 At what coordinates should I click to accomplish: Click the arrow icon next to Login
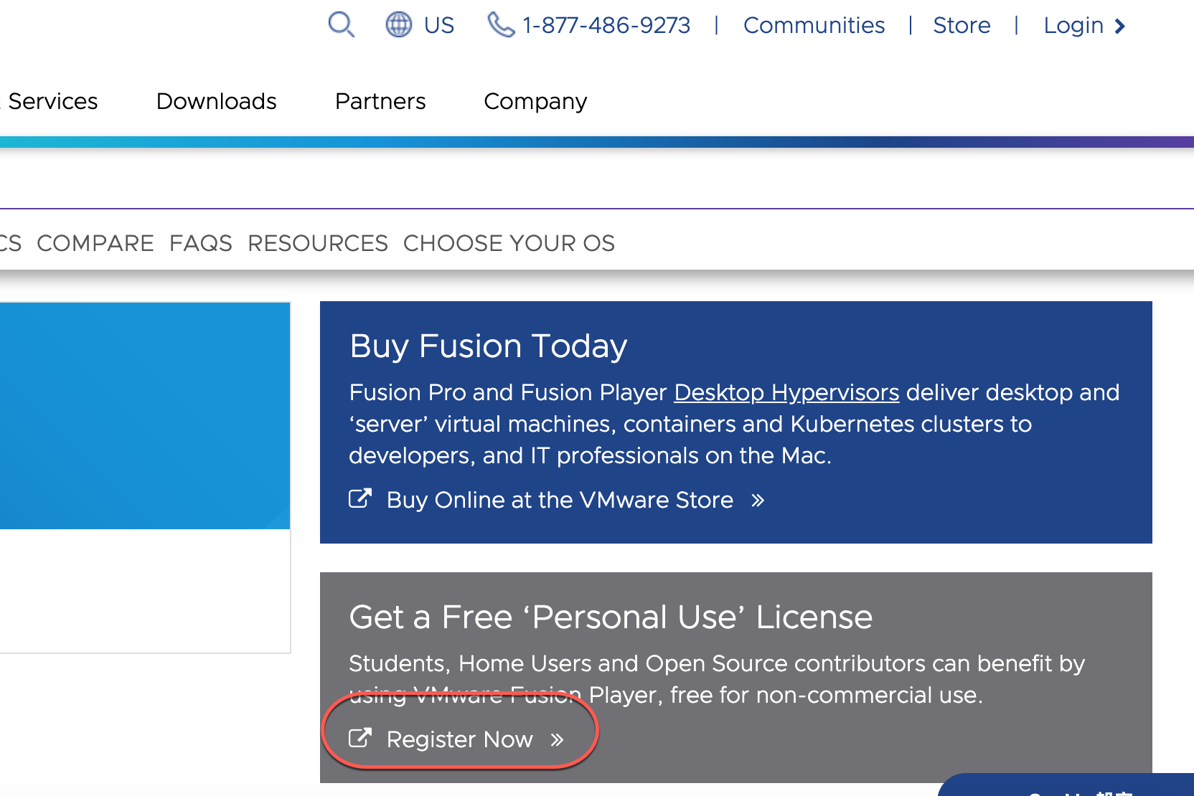click(1120, 27)
